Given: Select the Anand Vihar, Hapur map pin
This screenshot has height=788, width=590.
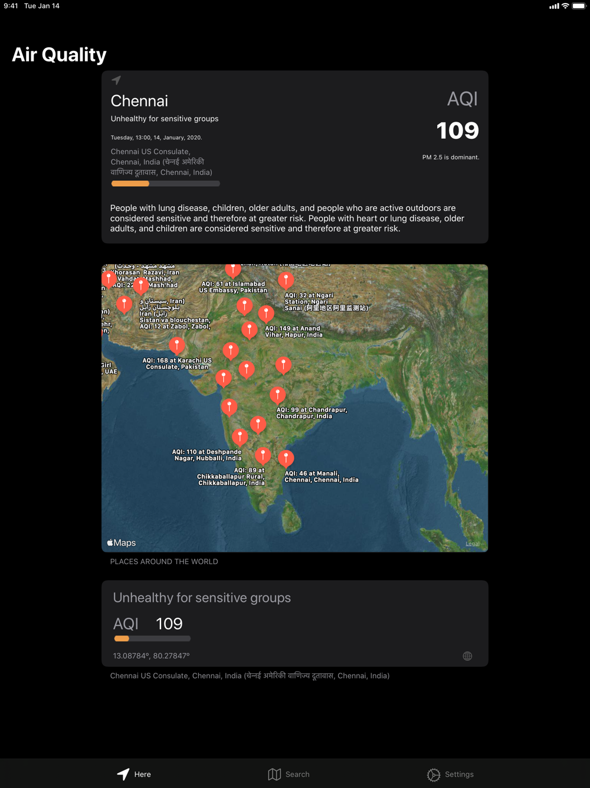Looking at the screenshot, I should tap(266, 313).
